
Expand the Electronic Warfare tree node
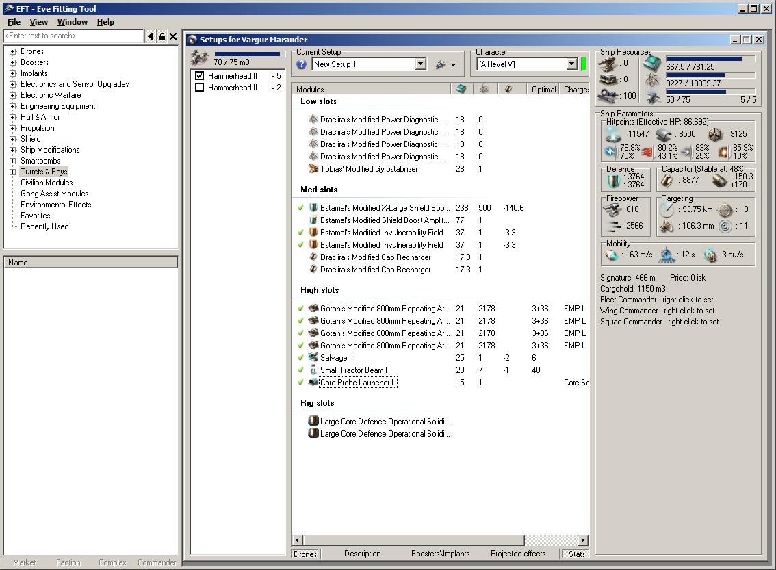[x=13, y=95]
